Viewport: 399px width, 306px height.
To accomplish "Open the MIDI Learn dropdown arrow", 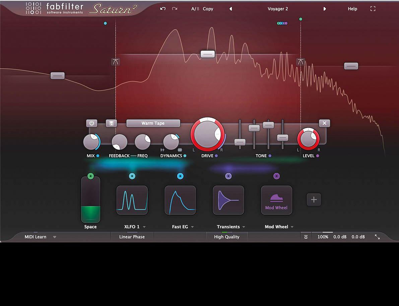I will click(55, 237).
